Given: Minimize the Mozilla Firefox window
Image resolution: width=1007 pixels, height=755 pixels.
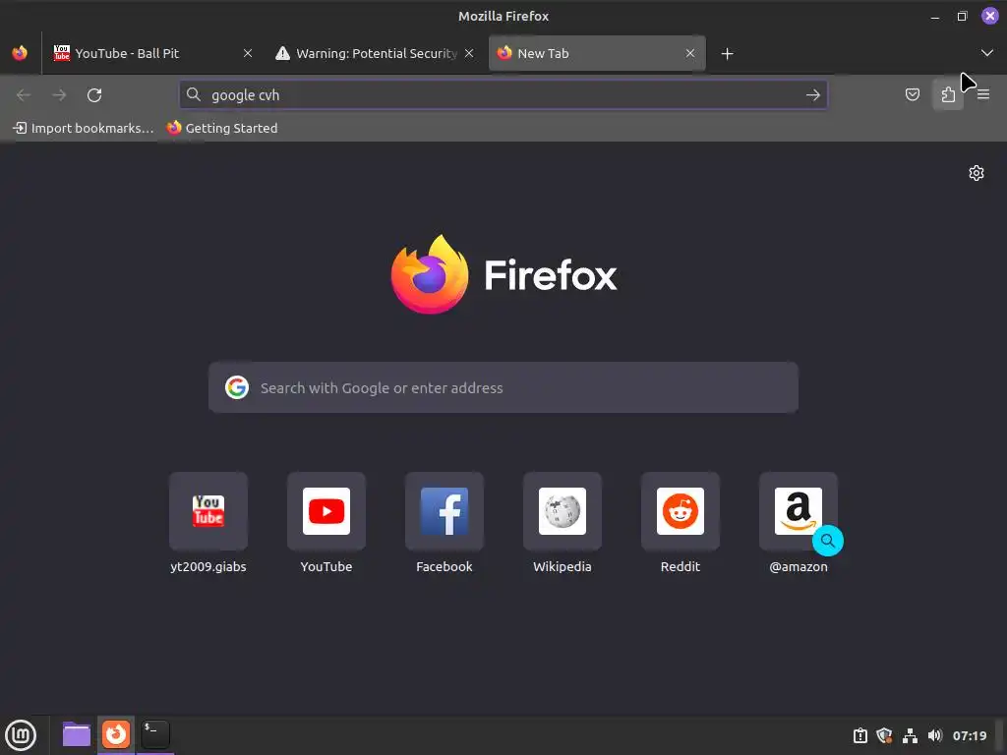Looking at the screenshot, I should point(935,17).
